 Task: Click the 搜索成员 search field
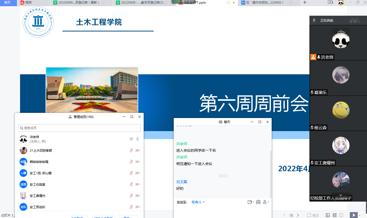click(79, 128)
